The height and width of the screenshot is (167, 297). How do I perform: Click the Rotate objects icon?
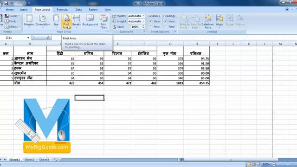(240, 21)
